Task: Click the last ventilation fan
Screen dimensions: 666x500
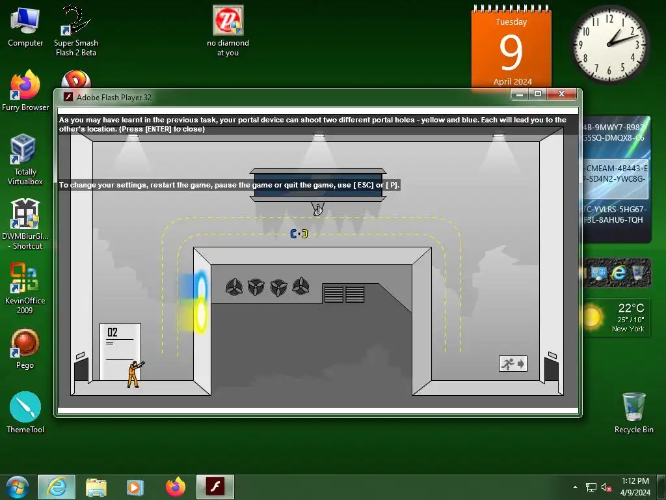Action: 300,286
